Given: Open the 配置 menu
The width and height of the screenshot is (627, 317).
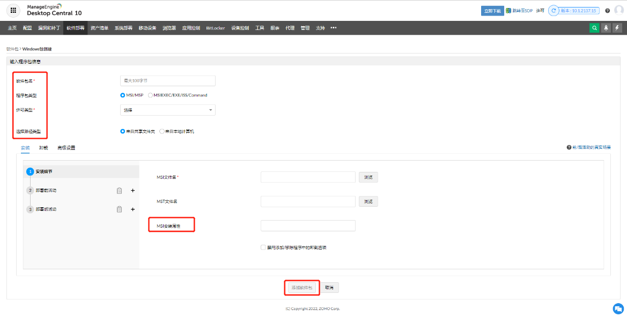Looking at the screenshot, I should click(x=27, y=28).
